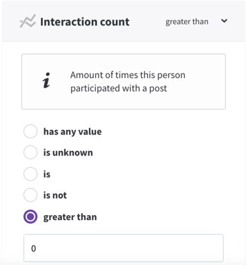Click the 'greater than' text in header
Viewport: 246px width, 265px height.
(187, 22)
